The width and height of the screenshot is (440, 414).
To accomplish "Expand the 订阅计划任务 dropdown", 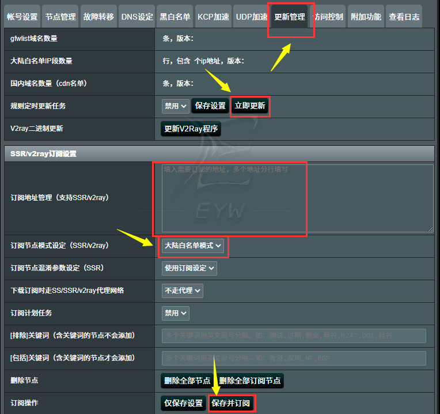I will (x=176, y=313).
